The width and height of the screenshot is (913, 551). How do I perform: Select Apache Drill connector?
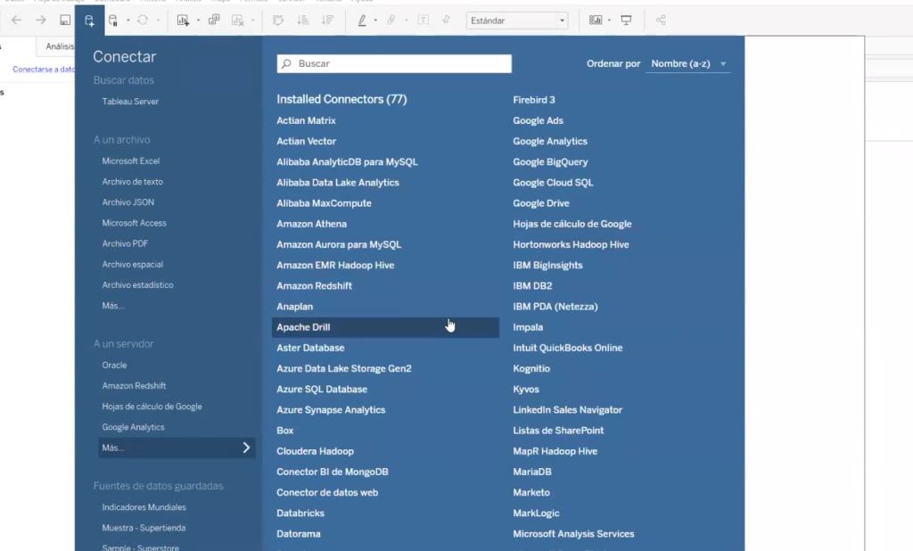[385, 327]
